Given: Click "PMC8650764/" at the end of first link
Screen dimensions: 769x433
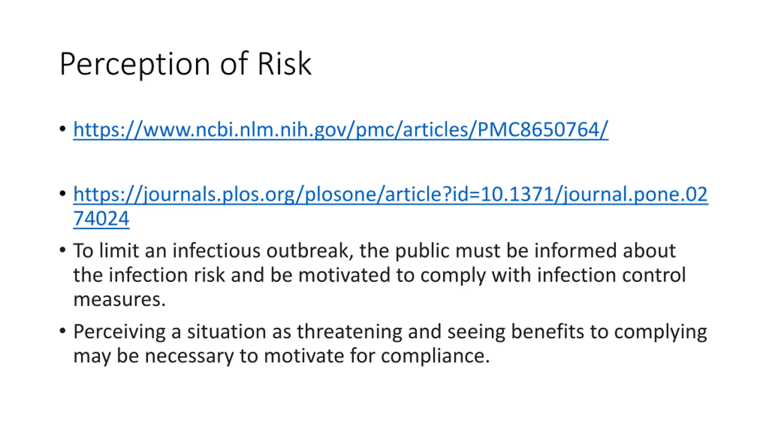Looking at the screenshot, I should (x=543, y=130).
